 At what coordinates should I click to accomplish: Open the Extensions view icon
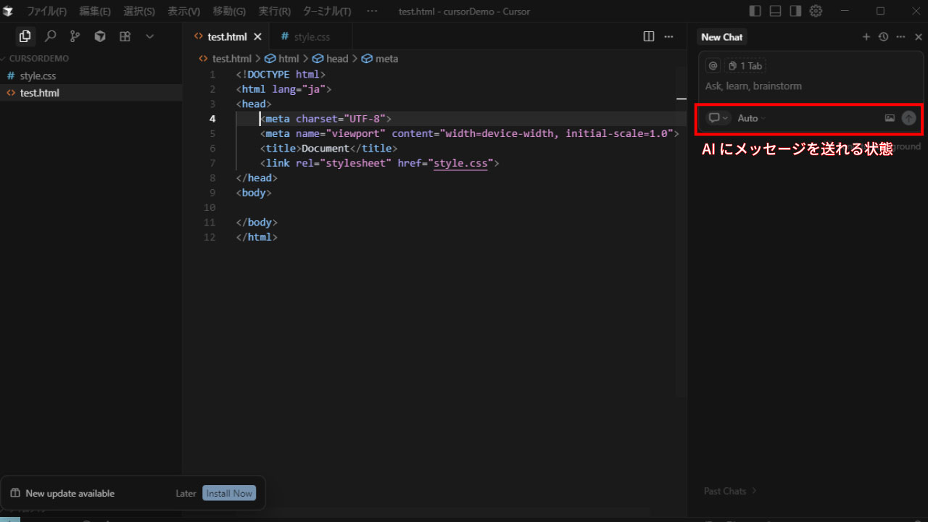tap(125, 36)
